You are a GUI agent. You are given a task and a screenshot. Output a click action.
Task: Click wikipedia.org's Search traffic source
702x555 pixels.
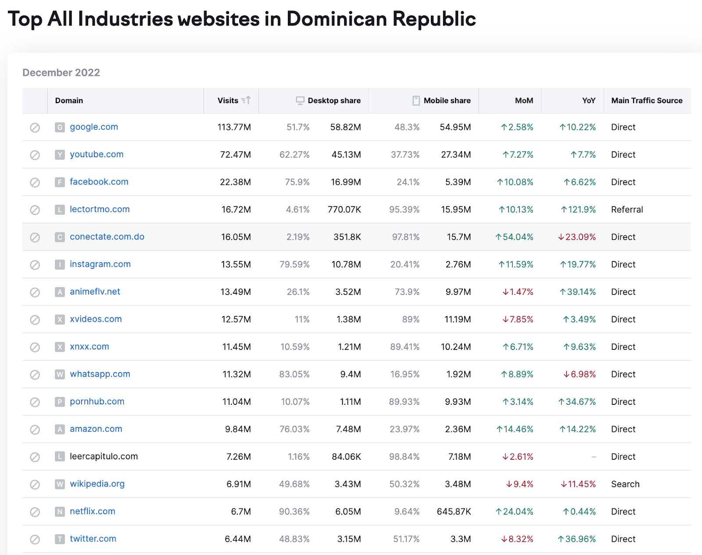tap(625, 484)
